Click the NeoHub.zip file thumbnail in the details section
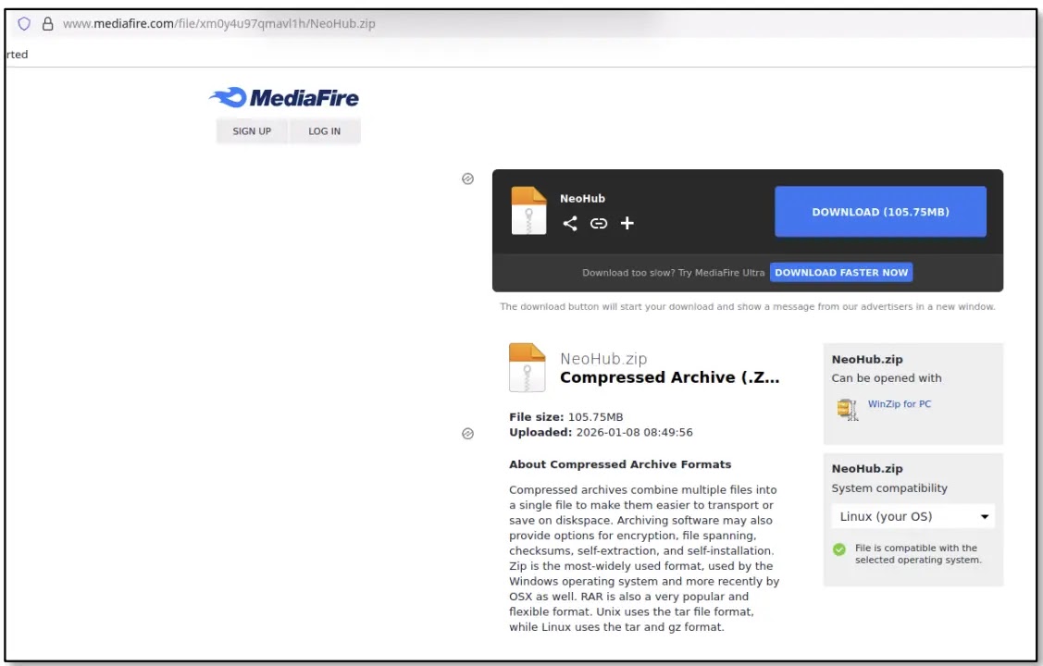This screenshot has height=666, width=1043. pyautogui.click(x=528, y=366)
